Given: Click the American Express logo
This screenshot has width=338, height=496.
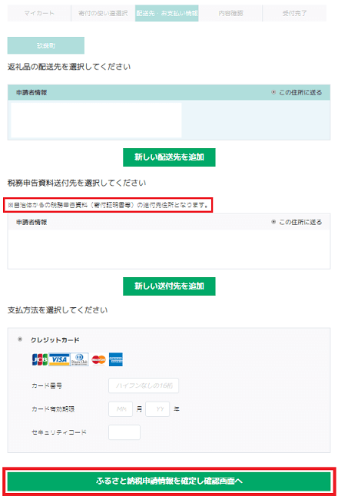Looking at the screenshot, I should coord(116,359).
